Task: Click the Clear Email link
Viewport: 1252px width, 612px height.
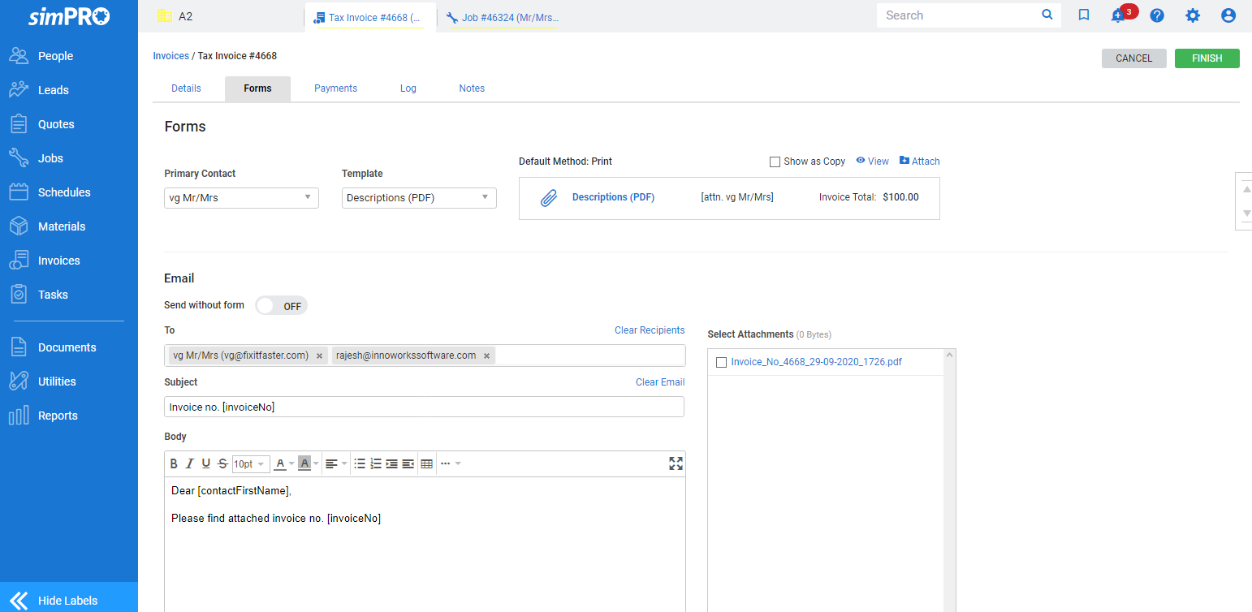Action: pyautogui.click(x=660, y=382)
